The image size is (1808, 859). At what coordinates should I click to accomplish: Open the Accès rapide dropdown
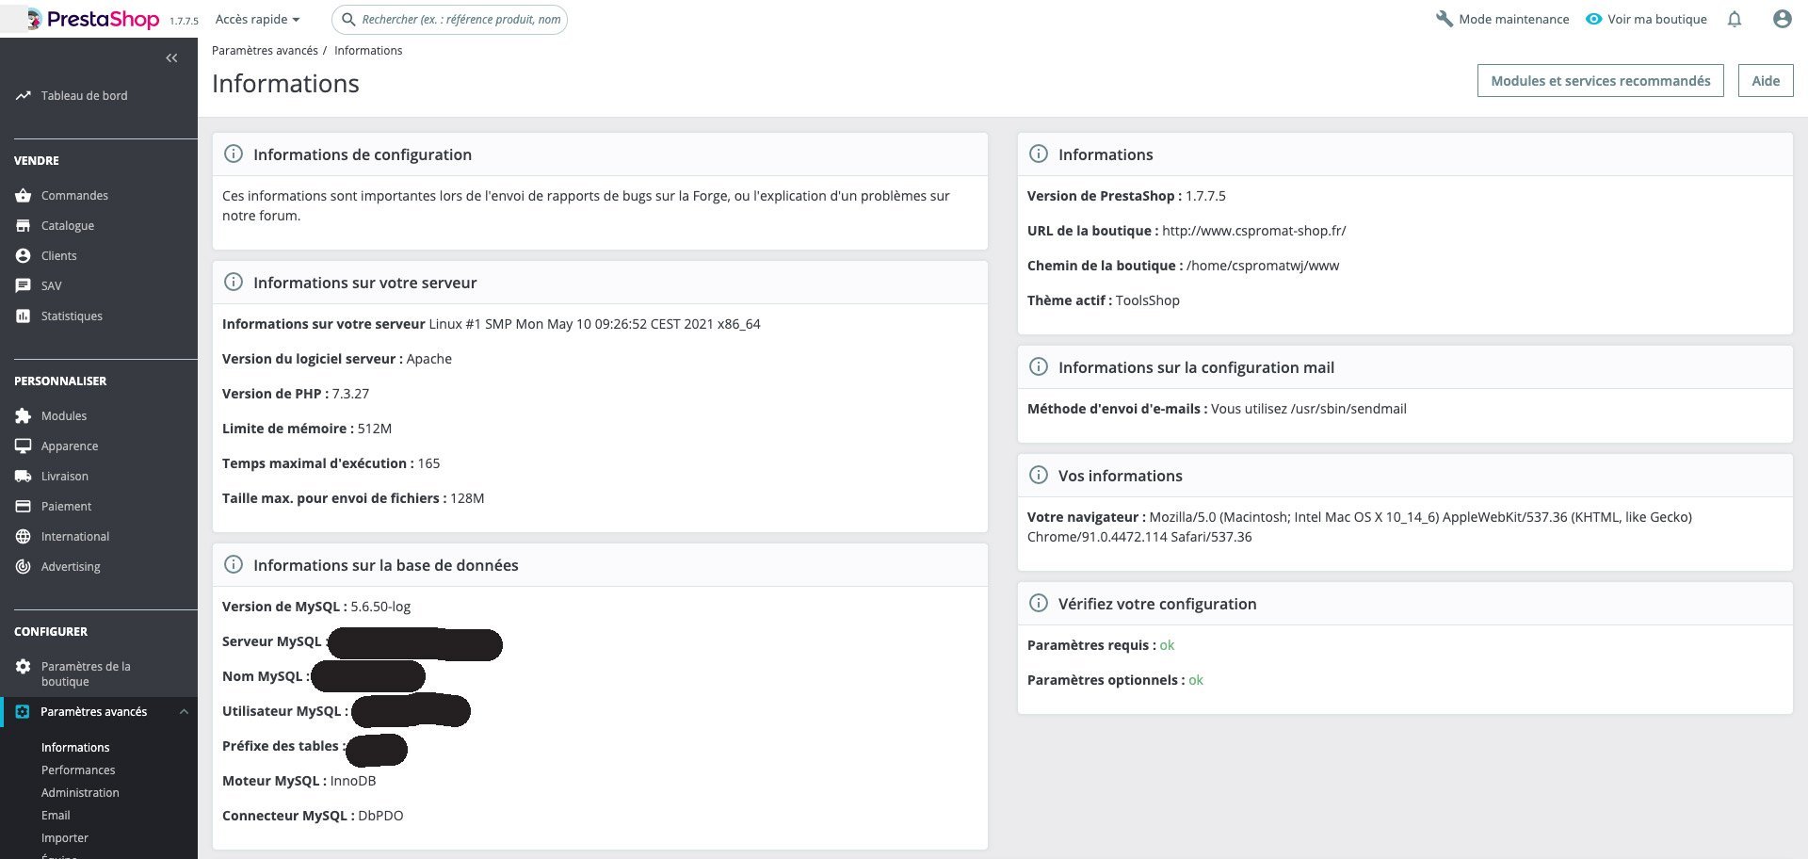pyautogui.click(x=257, y=19)
